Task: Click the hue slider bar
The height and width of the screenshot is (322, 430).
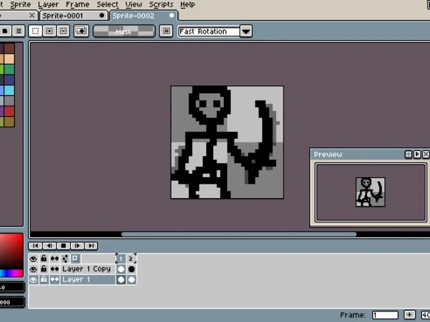Action: point(11,273)
